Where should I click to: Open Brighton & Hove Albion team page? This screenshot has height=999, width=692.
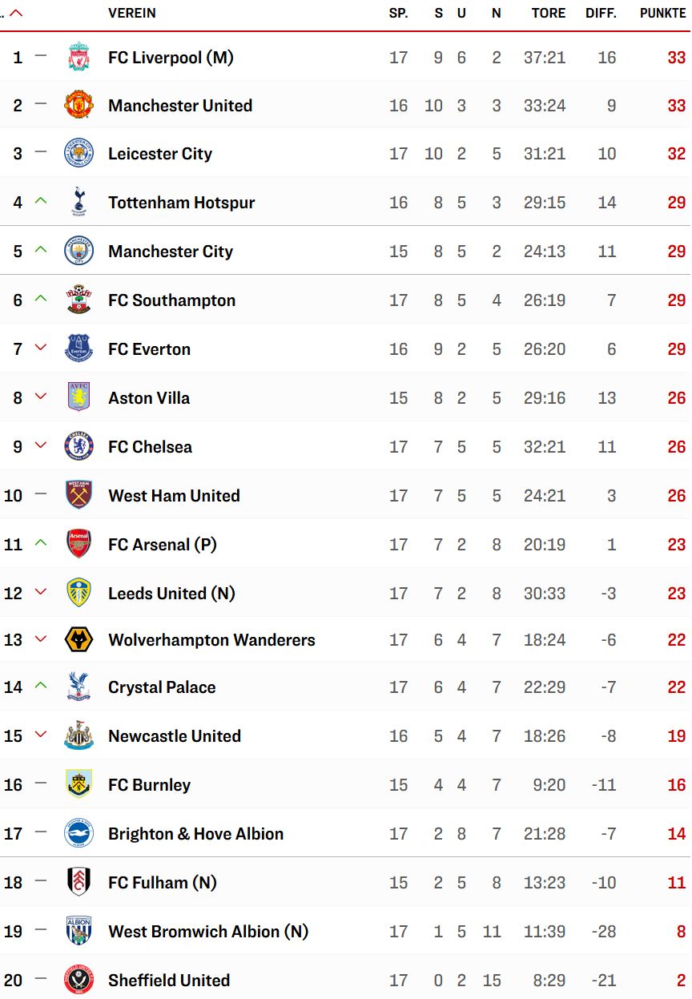[x=196, y=834]
